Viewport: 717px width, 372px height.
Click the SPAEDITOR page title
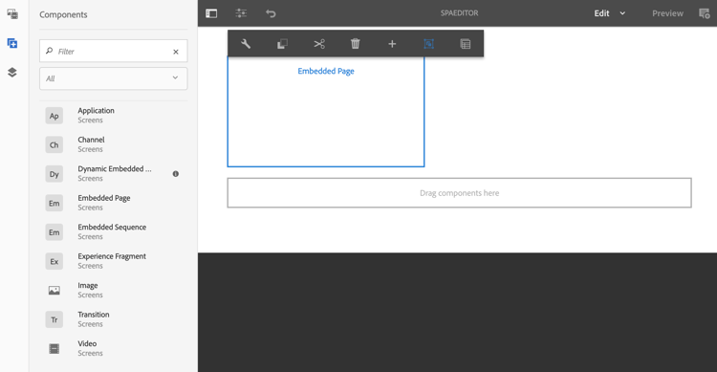click(x=460, y=13)
